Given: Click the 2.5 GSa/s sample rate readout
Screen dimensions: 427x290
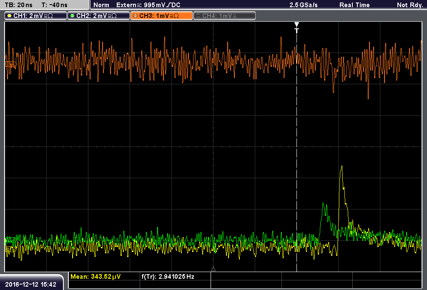Looking at the screenshot, I should [304, 5].
